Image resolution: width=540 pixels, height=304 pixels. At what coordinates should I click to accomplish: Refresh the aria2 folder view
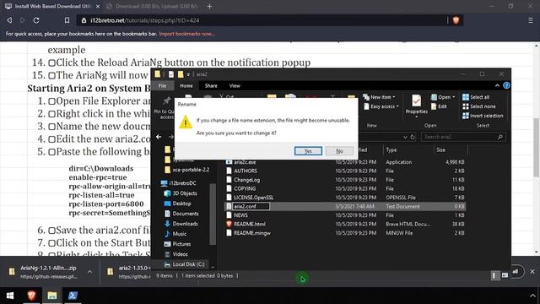pyautogui.click(x=413, y=137)
